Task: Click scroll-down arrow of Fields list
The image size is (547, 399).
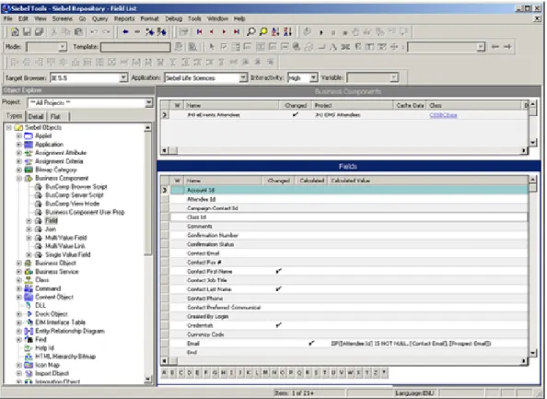Action: click(532, 353)
